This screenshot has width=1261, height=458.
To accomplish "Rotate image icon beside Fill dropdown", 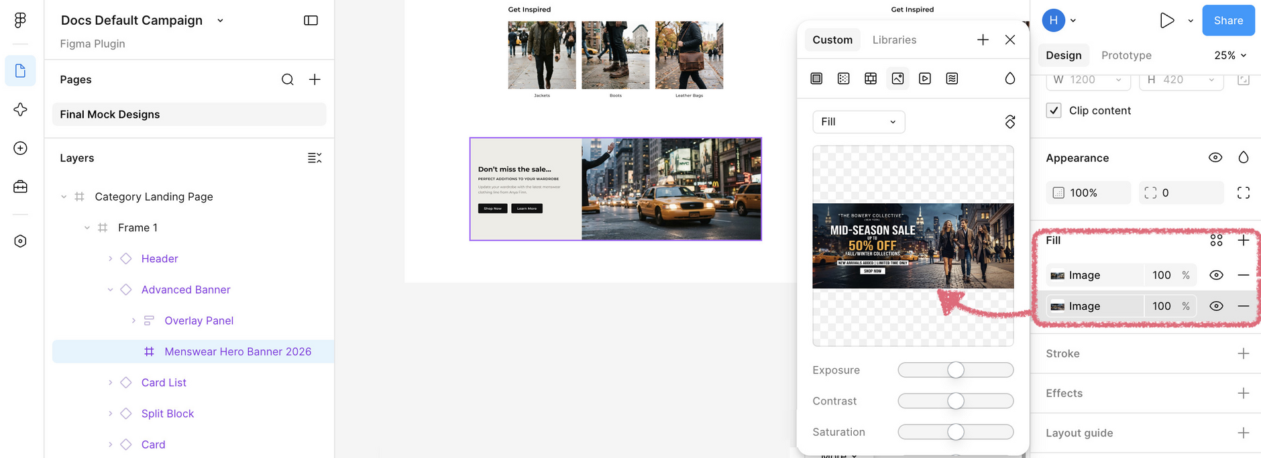I will 1010,121.
